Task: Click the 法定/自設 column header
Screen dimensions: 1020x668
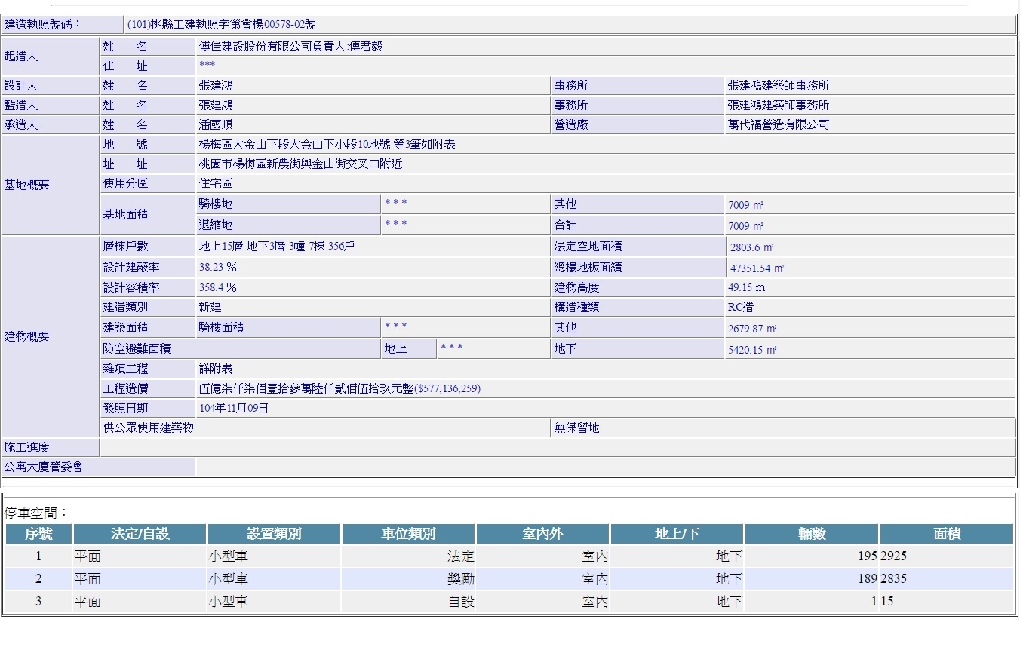Action: click(x=140, y=534)
